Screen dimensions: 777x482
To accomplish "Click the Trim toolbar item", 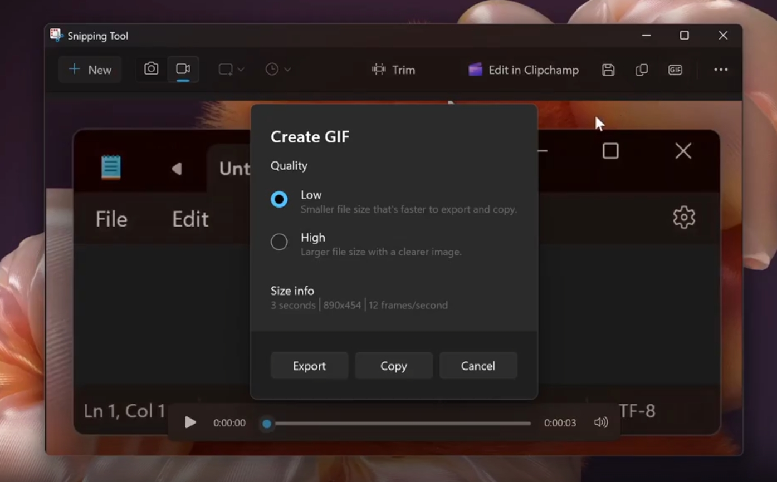I will [393, 70].
